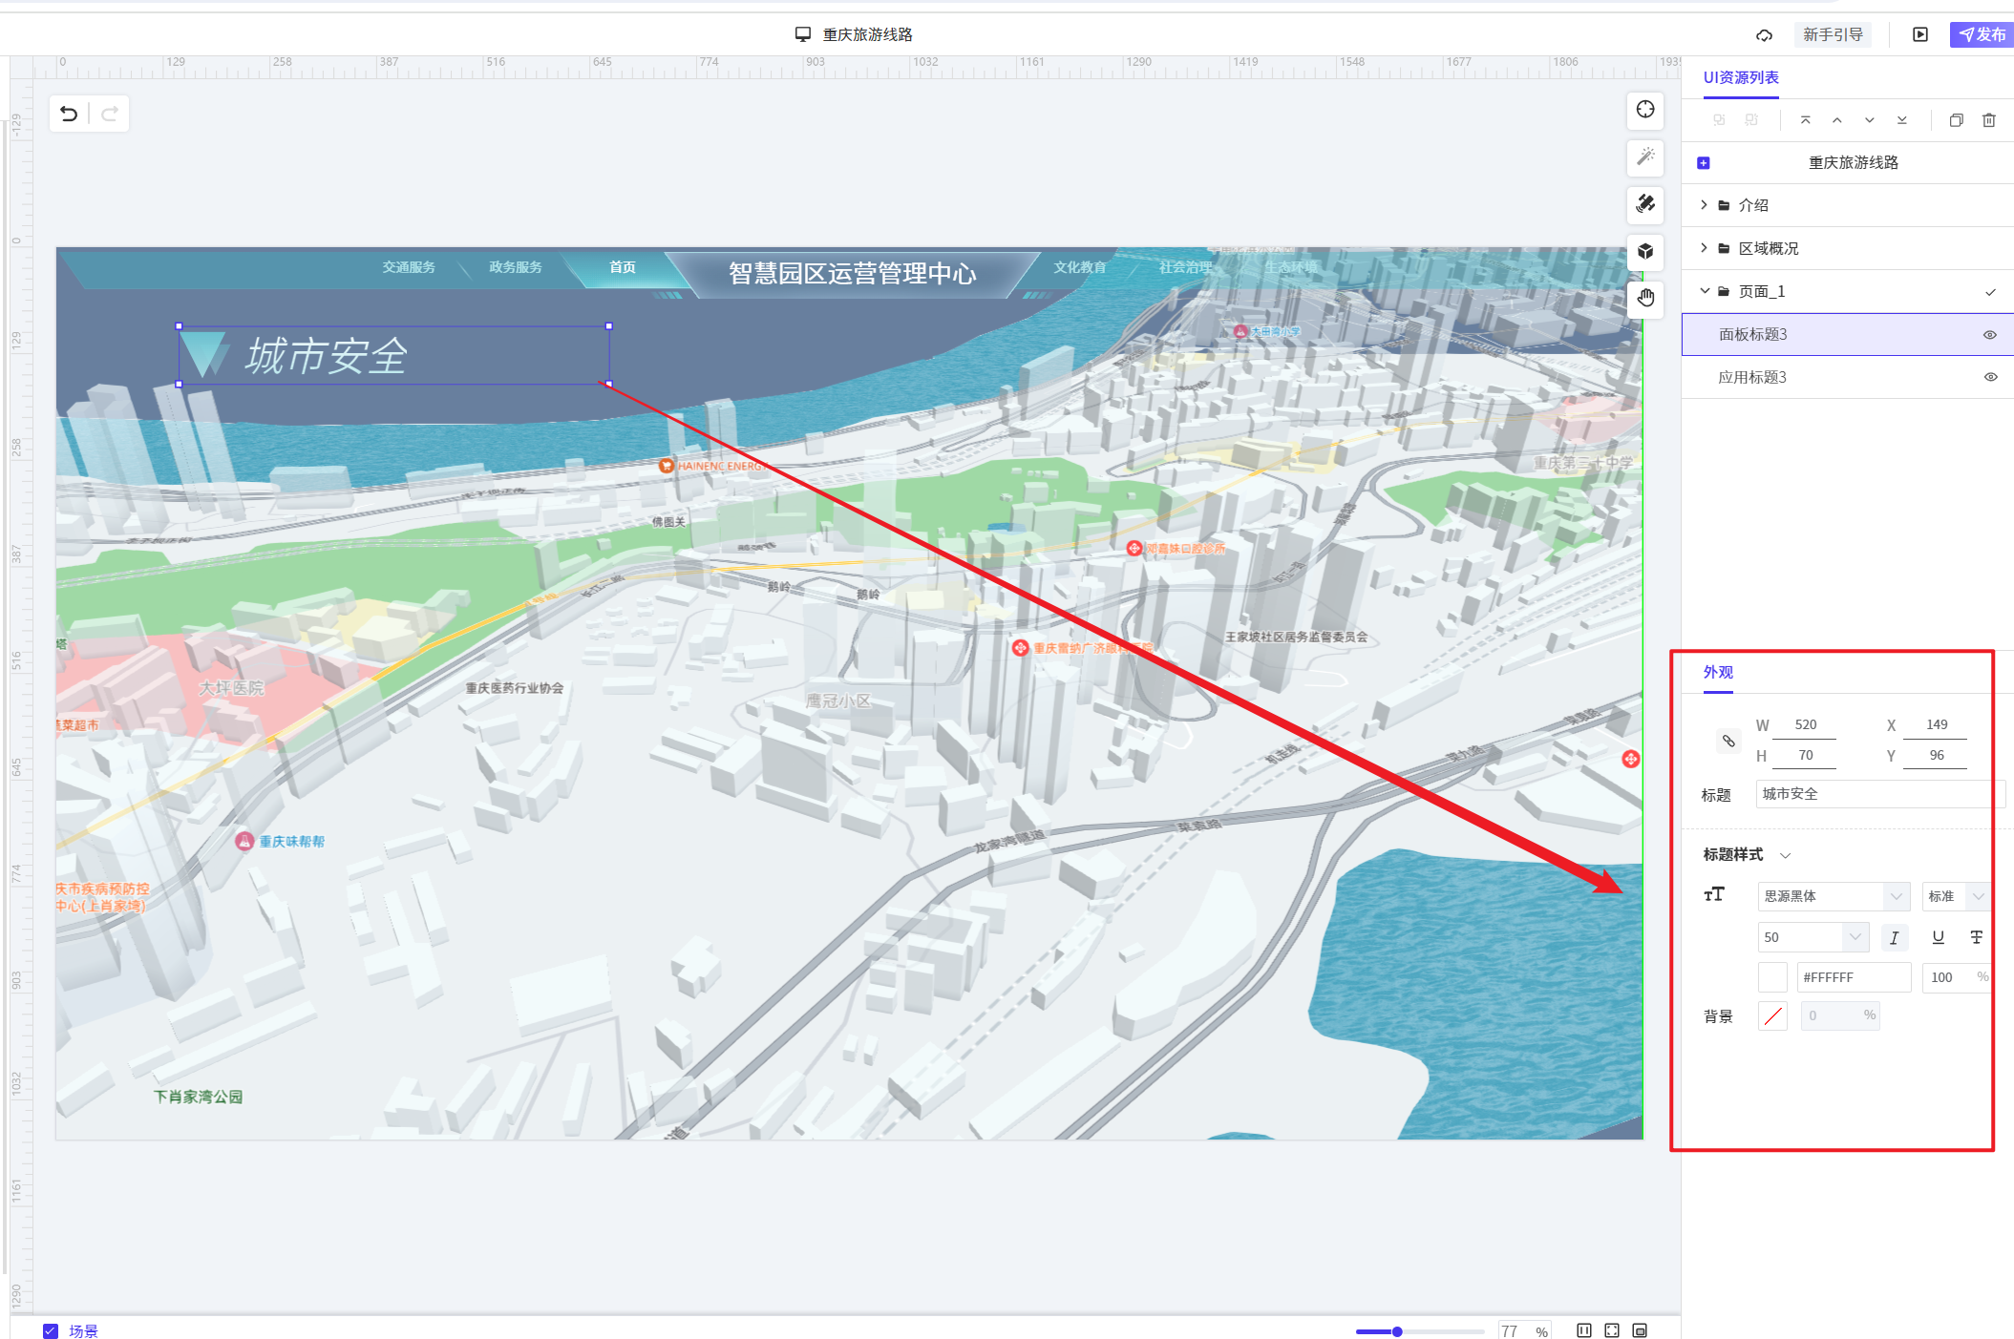This screenshot has height=1339, width=2014.
Task: Click the 标题 text input field
Action: tap(1880, 794)
